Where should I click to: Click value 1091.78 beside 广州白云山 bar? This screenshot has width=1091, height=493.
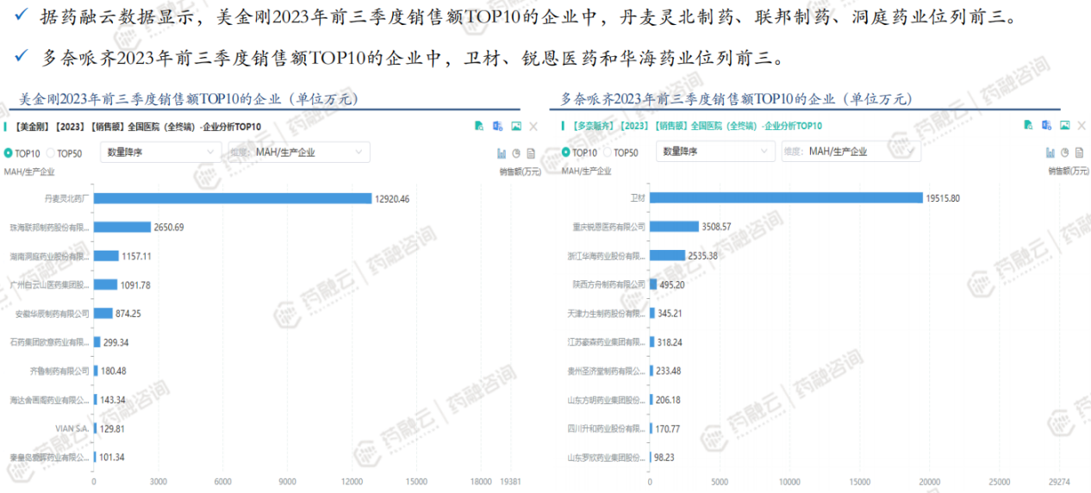[x=135, y=284]
